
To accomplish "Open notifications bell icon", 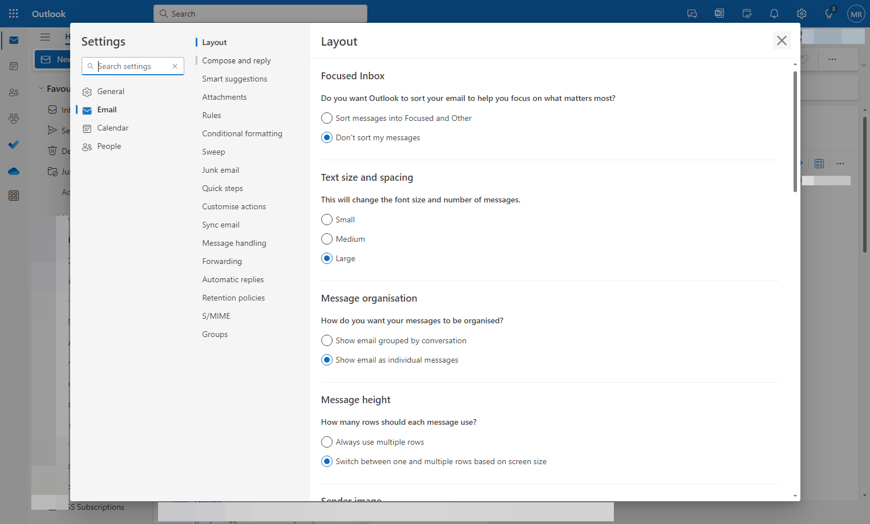I will [774, 14].
